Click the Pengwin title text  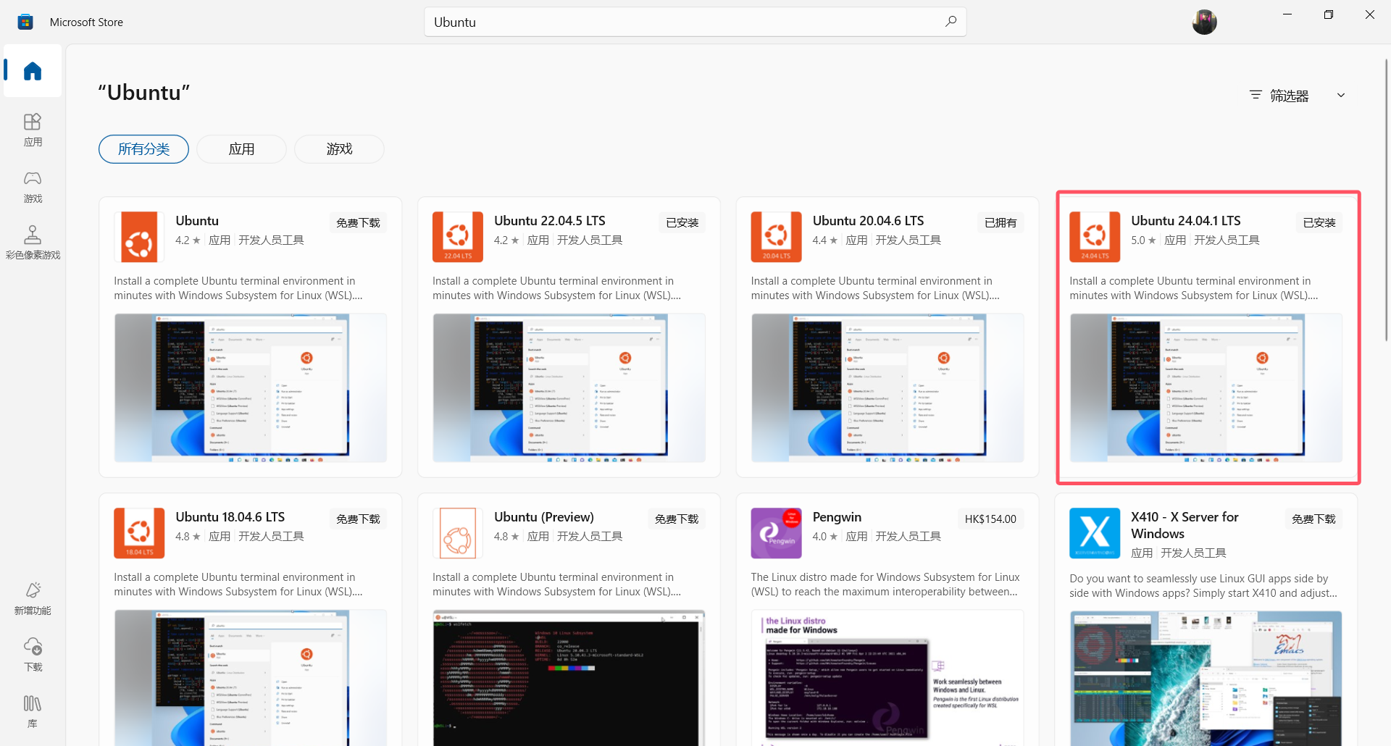(837, 517)
